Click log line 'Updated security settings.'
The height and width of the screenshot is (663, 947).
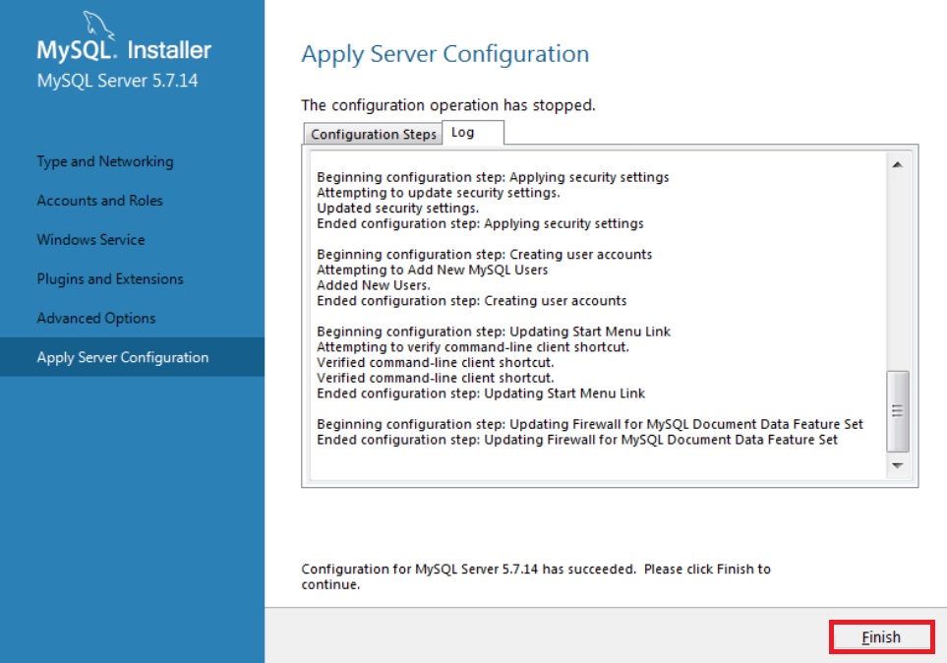click(397, 208)
